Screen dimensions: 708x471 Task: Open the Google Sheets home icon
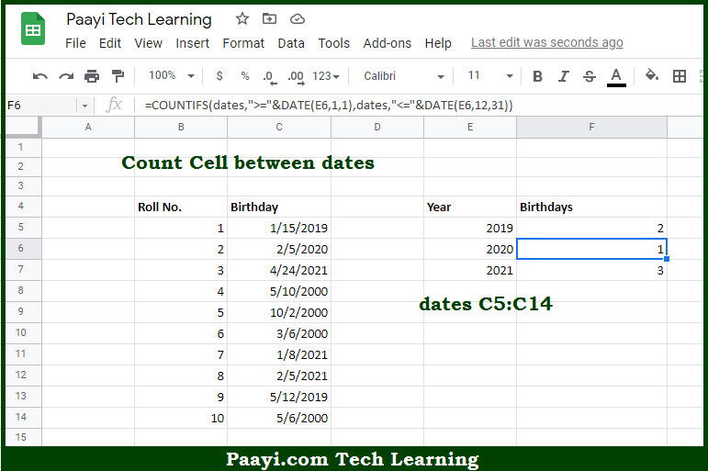tap(33, 29)
